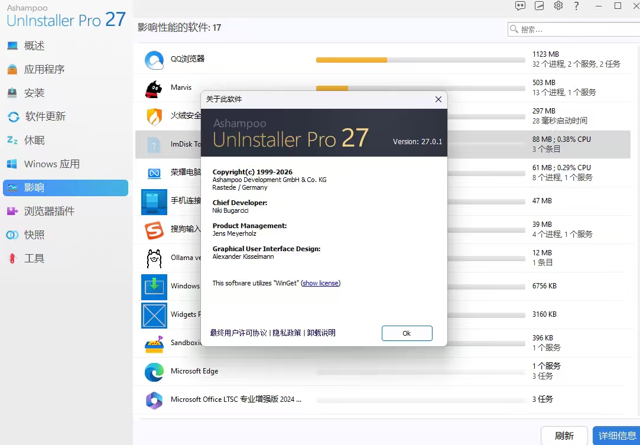Click the 快照 blue rings icon
This screenshot has width=640, height=445.
coord(12,235)
